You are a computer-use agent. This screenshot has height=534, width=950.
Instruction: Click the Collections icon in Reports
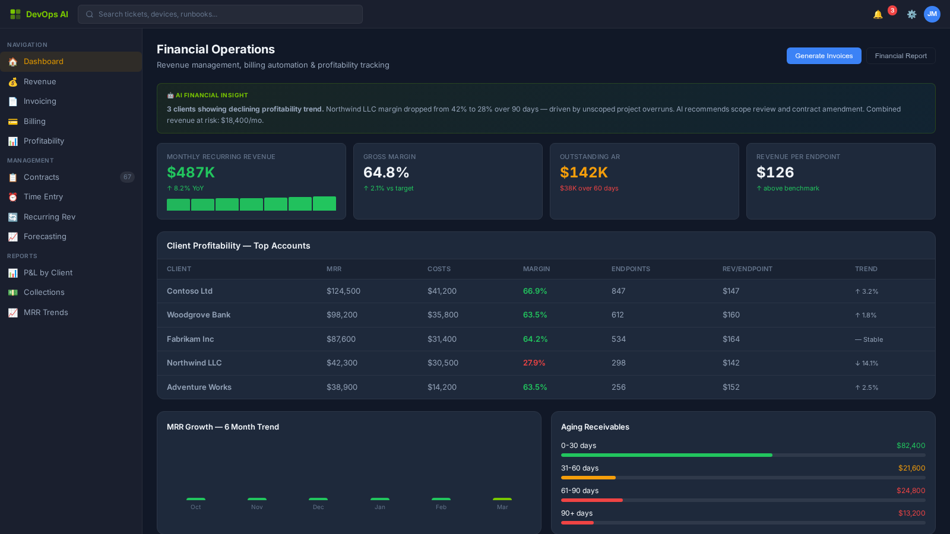click(12, 292)
